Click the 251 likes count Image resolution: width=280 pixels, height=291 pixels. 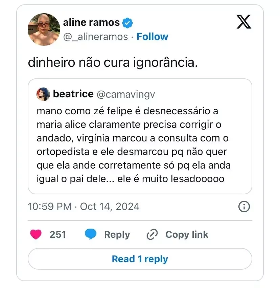(57, 234)
